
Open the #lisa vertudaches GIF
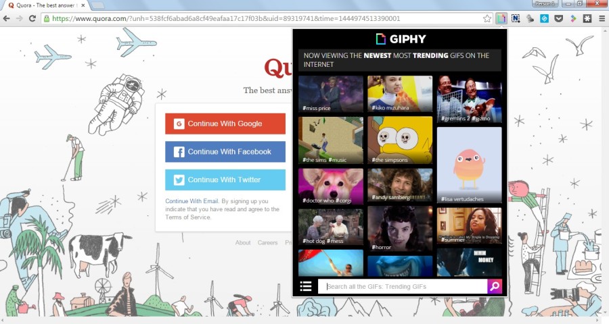click(x=469, y=165)
